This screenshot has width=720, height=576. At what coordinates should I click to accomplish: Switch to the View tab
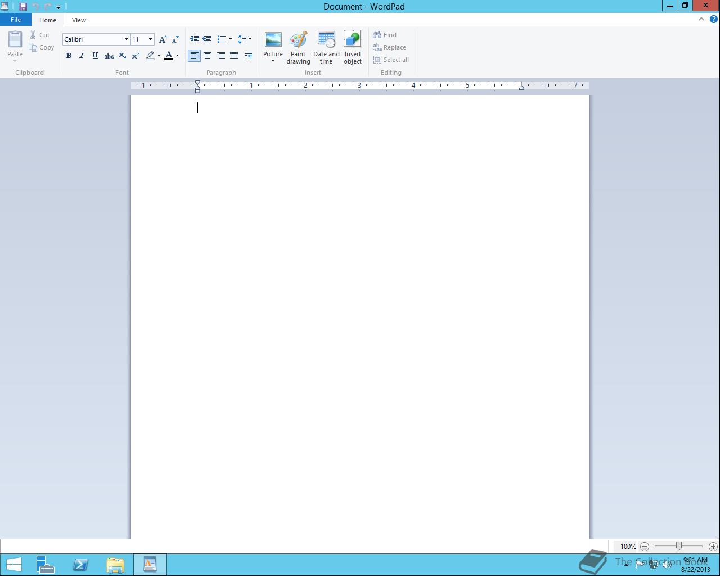coord(79,20)
